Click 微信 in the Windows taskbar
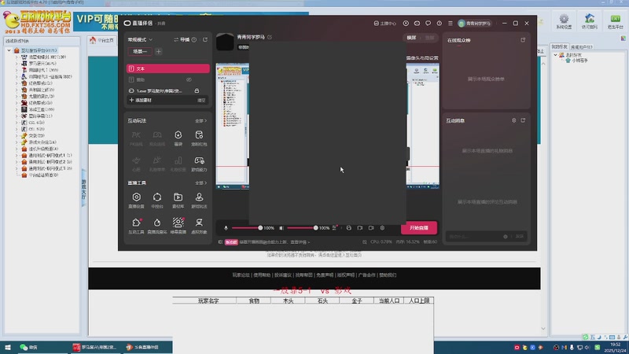629x354 pixels. pos(29,347)
